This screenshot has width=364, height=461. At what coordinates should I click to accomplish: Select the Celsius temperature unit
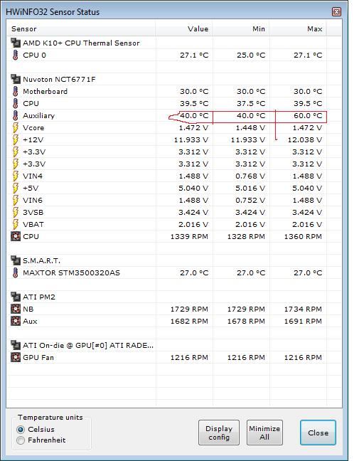tap(21, 430)
